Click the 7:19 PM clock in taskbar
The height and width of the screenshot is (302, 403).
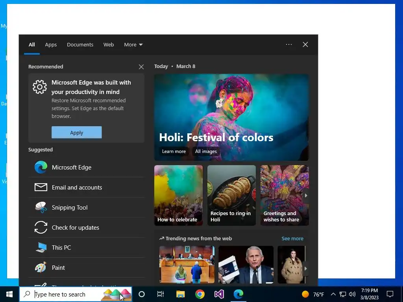point(369,291)
